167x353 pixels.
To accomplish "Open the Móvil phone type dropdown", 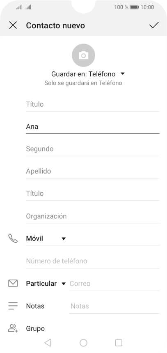I will click(x=46, y=238).
